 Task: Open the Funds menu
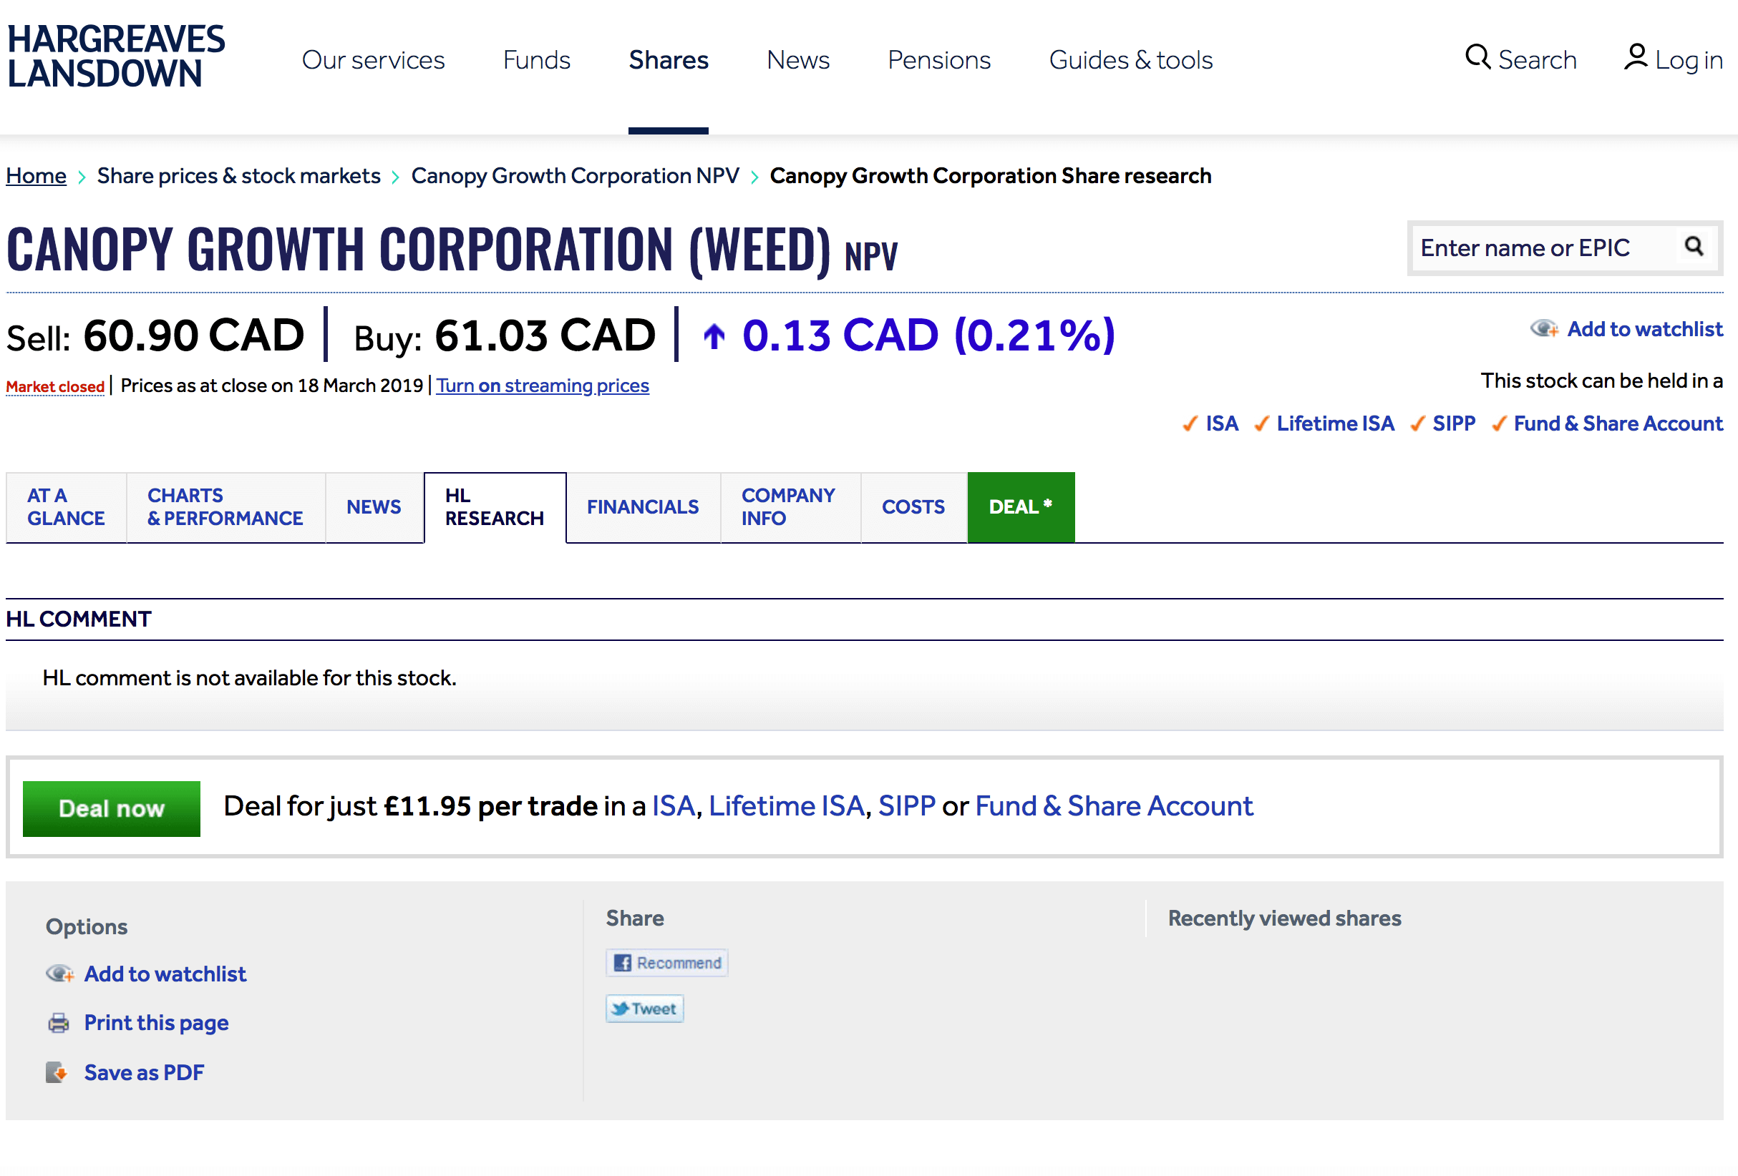pyautogui.click(x=536, y=60)
